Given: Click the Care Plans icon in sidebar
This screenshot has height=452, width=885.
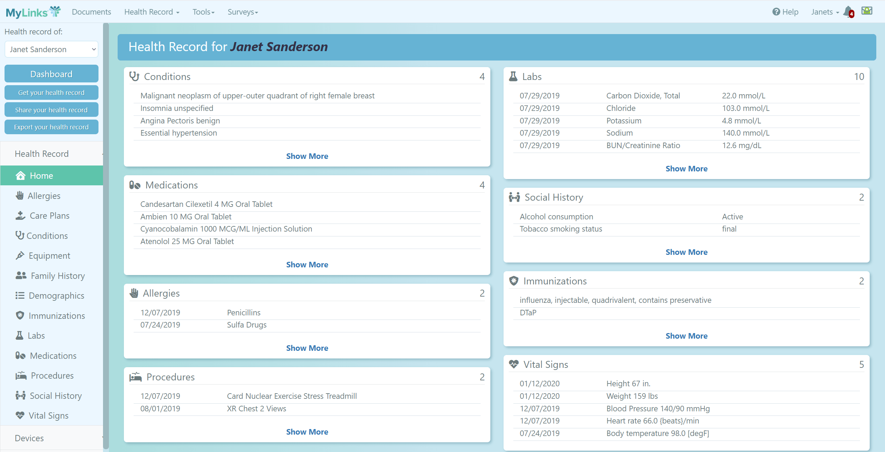Looking at the screenshot, I should 21,216.
